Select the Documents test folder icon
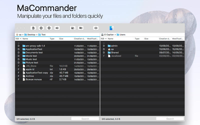The image size is (200, 125). (24, 52)
